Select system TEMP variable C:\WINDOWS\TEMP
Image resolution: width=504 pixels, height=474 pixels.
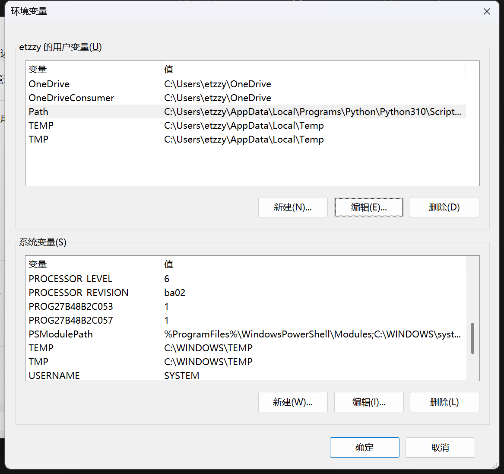247,348
